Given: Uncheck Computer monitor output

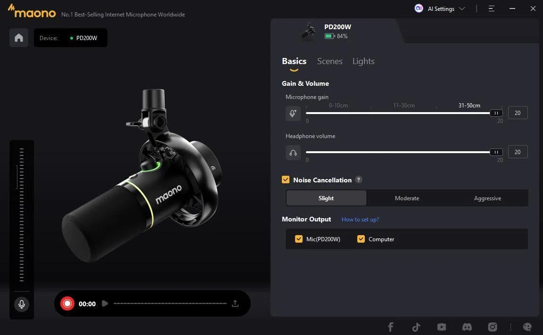Looking at the screenshot, I should (x=361, y=239).
